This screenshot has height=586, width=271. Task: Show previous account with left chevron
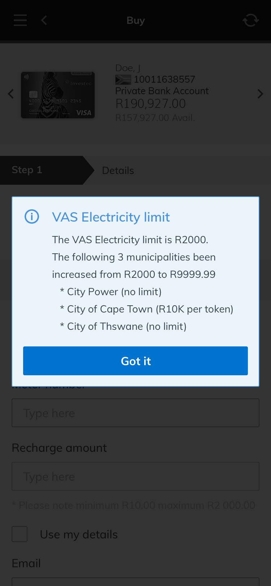pos(11,94)
